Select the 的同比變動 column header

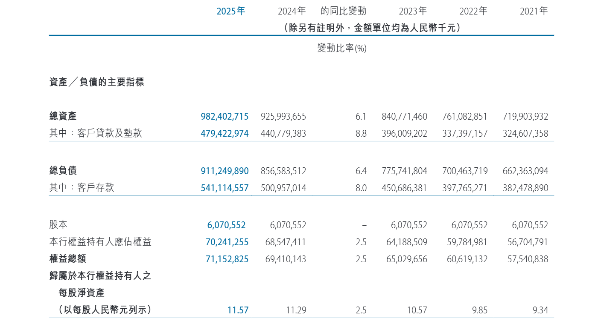(x=343, y=11)
